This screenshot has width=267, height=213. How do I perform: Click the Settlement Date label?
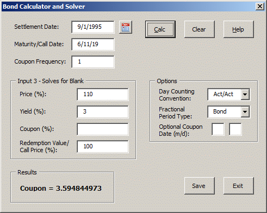pos(36,27)
